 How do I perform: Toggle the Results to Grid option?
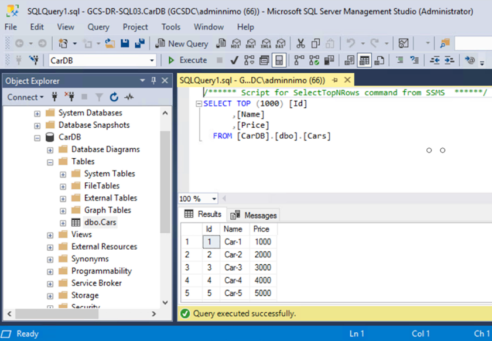coord(364,60)
